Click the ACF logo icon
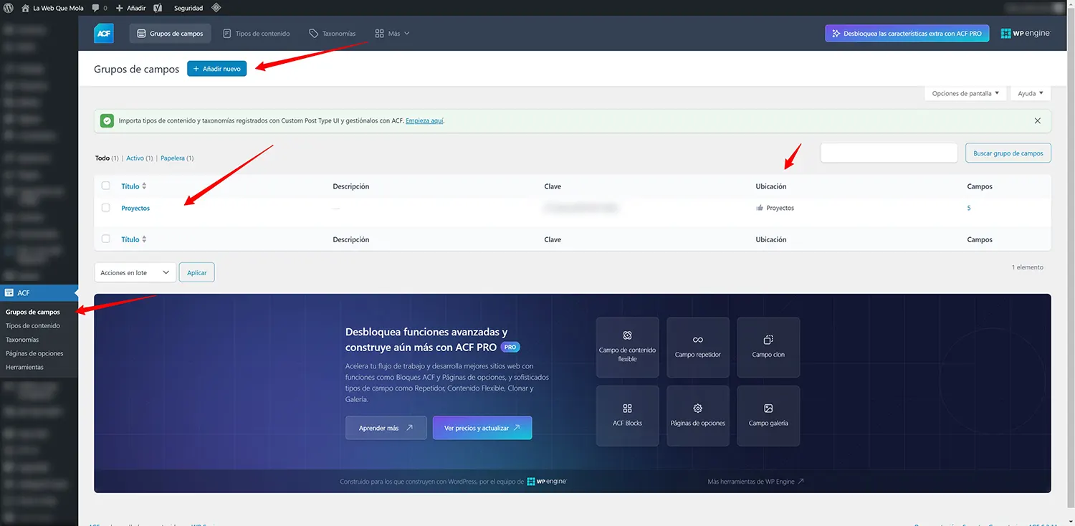 click(103, 33)
